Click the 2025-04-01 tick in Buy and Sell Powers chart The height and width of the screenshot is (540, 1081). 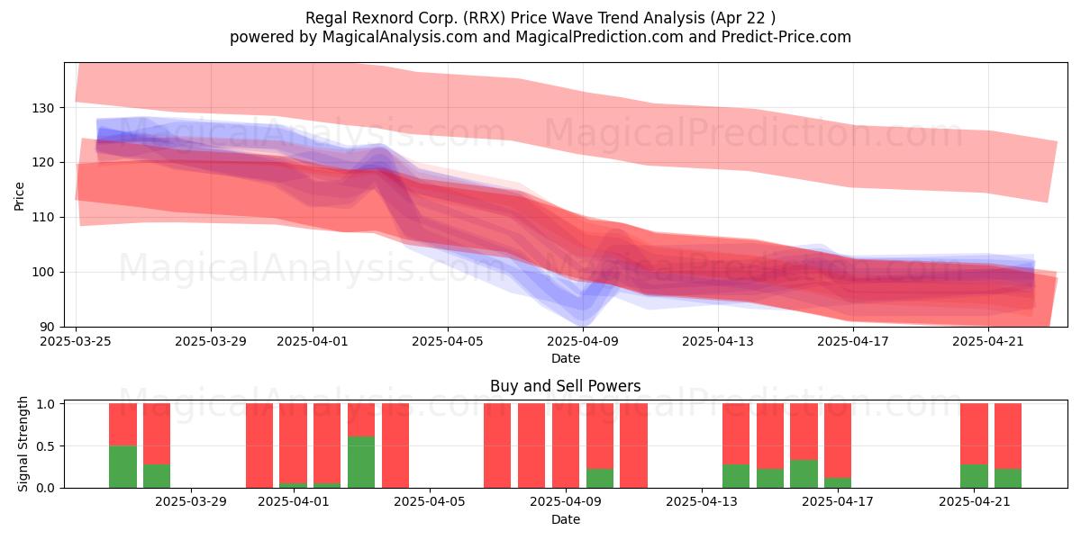coord(293,502)
